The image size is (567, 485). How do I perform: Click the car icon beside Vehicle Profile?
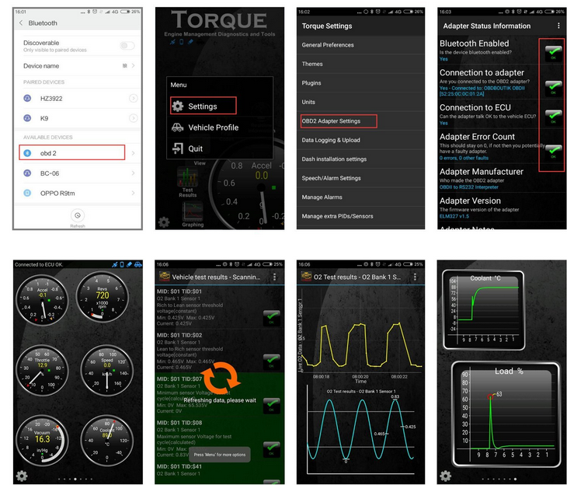[177, 127]
